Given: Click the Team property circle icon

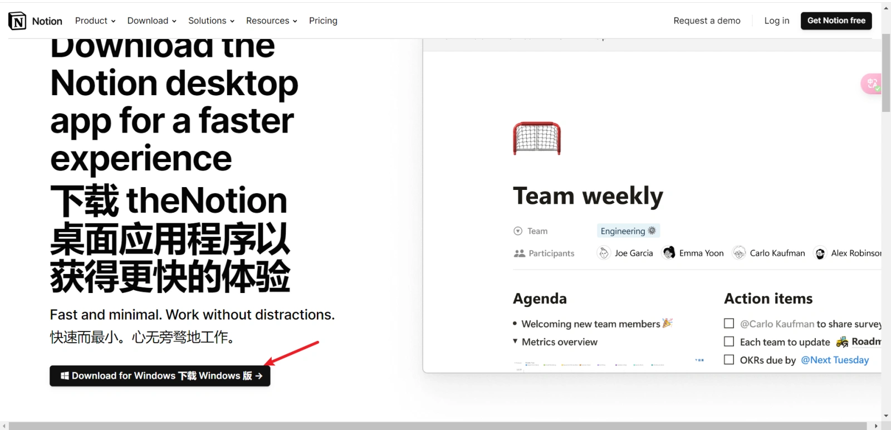Looking at the screenshot, I should [x=518, y=231].
